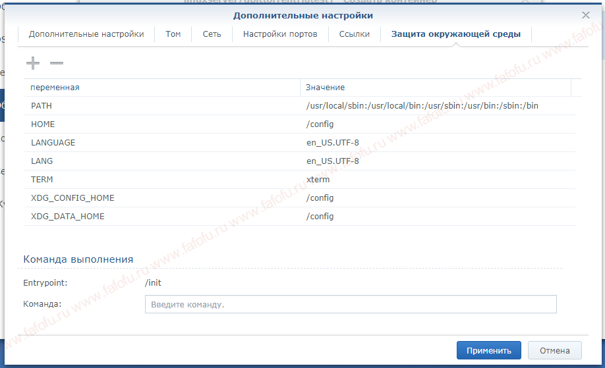The height and width of the screenshot is (368, 605).
Task: Sort by the Значение column header
Action: coord(435,88)
